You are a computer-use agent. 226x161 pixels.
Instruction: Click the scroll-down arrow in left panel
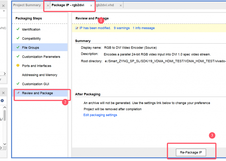(x=4, y=144)
